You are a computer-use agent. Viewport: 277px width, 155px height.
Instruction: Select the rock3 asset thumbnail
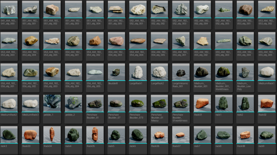click(9, 135)
